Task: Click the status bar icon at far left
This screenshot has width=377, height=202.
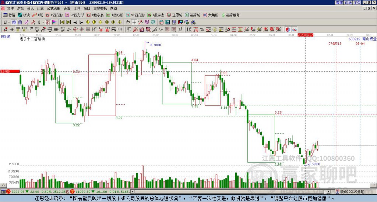Action: pos(3,192)
